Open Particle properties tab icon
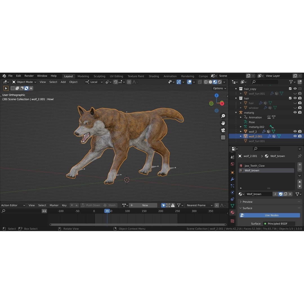Viewport: 304px width, 304px height. pyautogui.click(x=232, y=186)
